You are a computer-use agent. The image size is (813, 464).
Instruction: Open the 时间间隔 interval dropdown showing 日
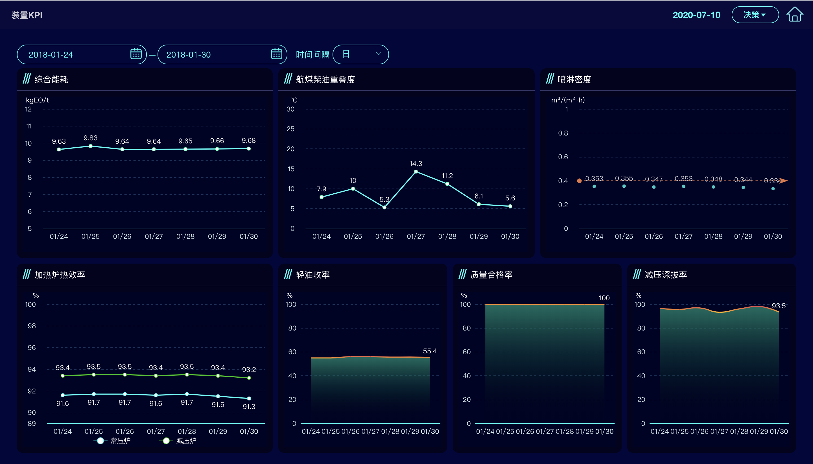pos(360,54)
